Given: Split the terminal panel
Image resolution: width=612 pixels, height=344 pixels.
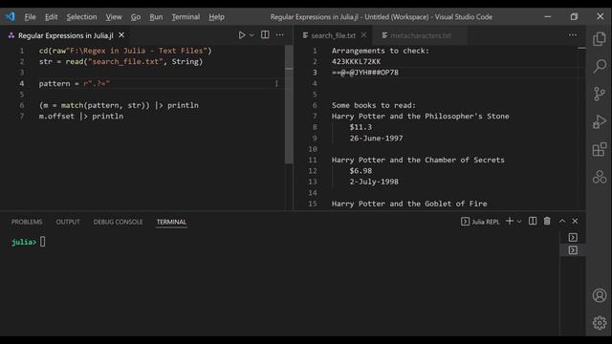Looking at the screenshot, I should (533, 221).
